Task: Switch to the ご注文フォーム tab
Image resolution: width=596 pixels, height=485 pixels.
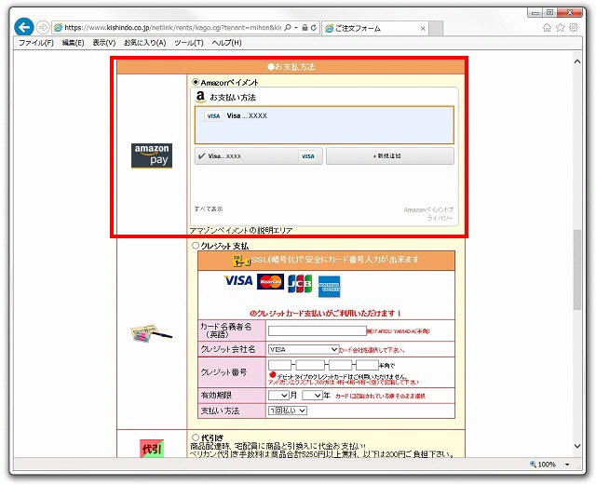Action: coord(375,28)
